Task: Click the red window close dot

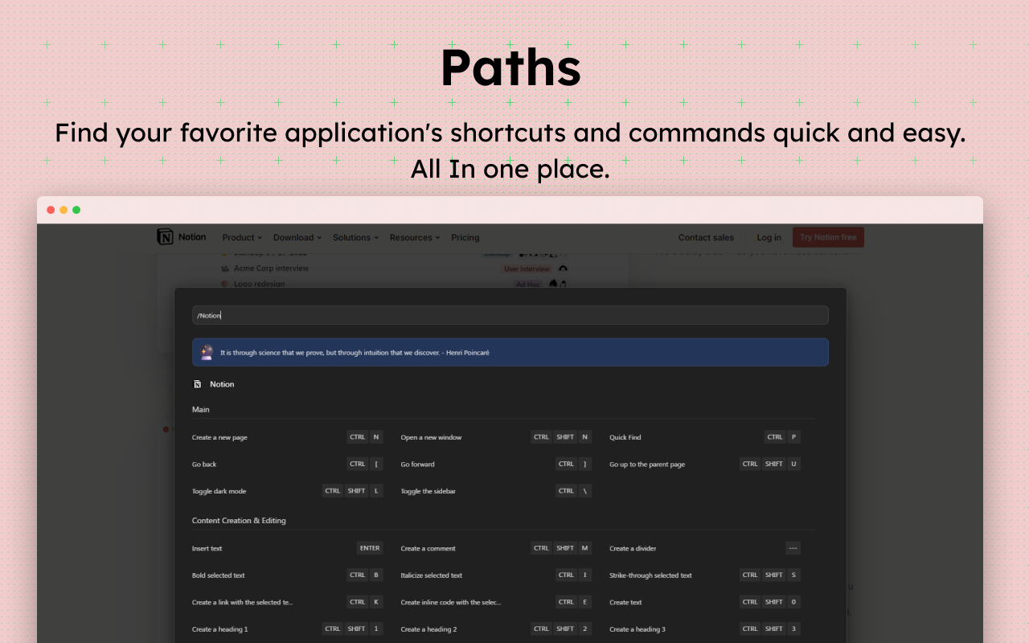Action: 51,210
